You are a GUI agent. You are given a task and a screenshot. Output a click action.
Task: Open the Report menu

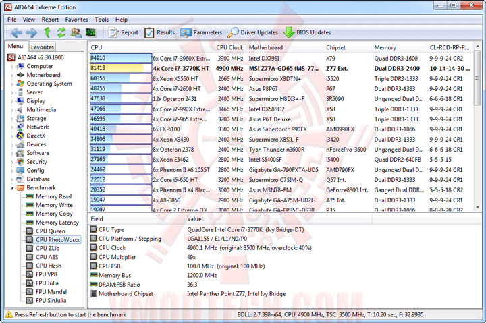coord(50,20)
